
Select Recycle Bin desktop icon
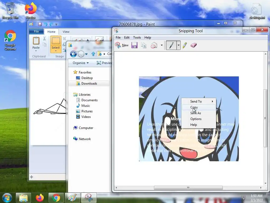[x=10, y=11]
